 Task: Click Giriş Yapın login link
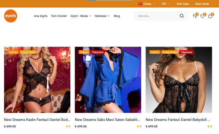coord(183,4)
